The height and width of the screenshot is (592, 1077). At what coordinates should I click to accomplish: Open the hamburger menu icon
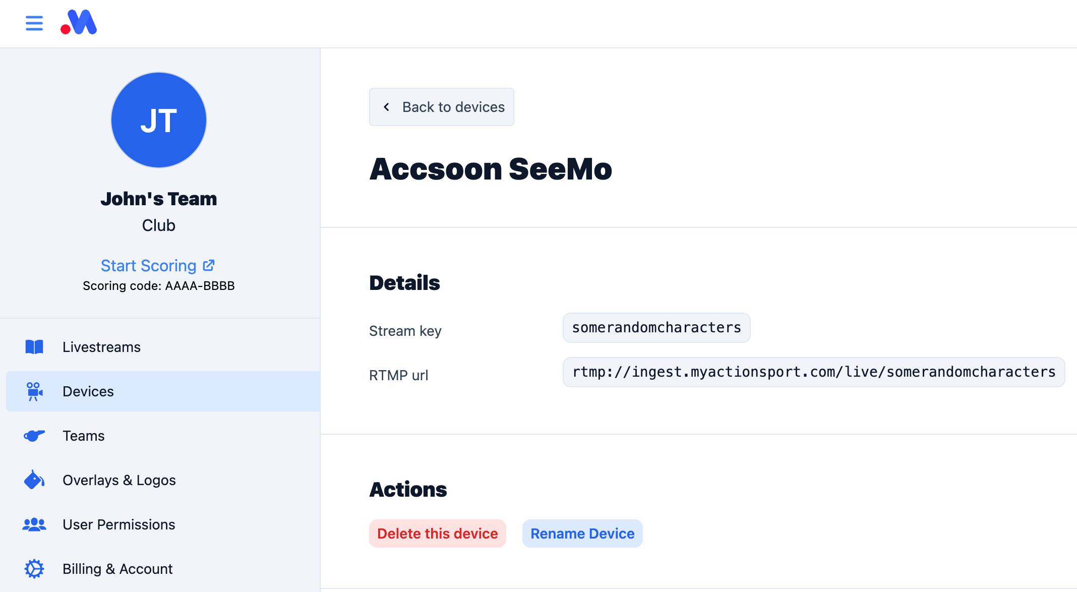pyautogui.click(x=34, y=23)
